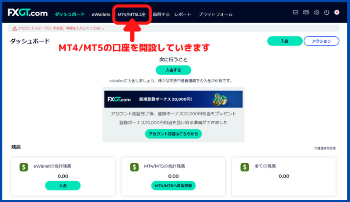Open the MT4/MT5口座 menu
The height and width of the screenshot is (202, 350).
tap(132, 14)
